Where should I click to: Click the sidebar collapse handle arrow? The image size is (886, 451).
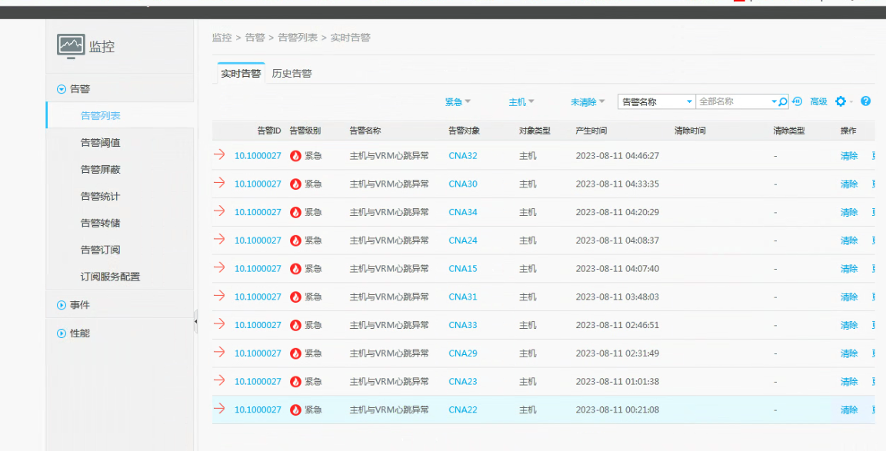tap(195, 322)
